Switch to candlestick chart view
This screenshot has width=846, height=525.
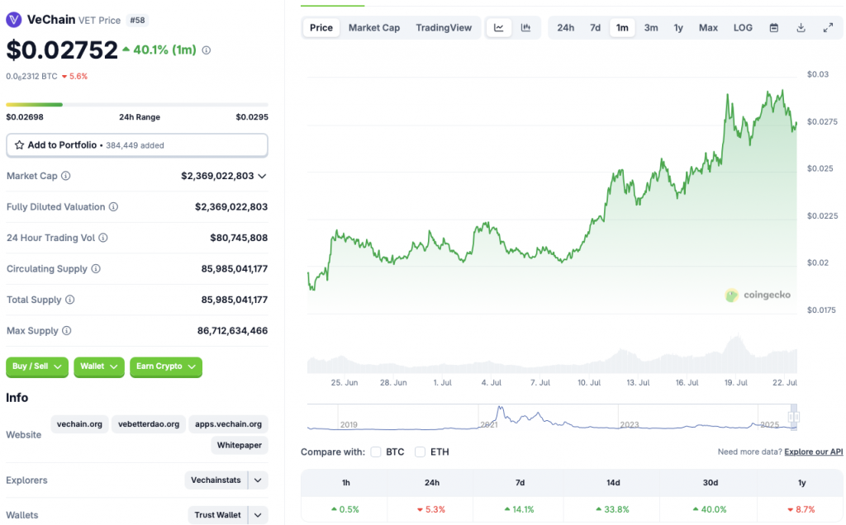pos(526,27)
